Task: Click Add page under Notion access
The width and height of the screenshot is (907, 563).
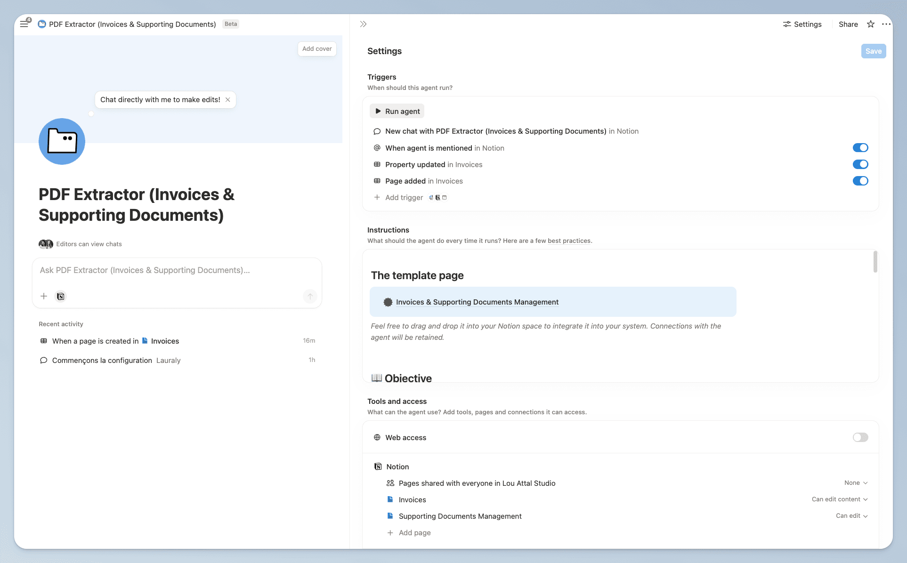Action: pyautogui.click(x=409, y=533)
